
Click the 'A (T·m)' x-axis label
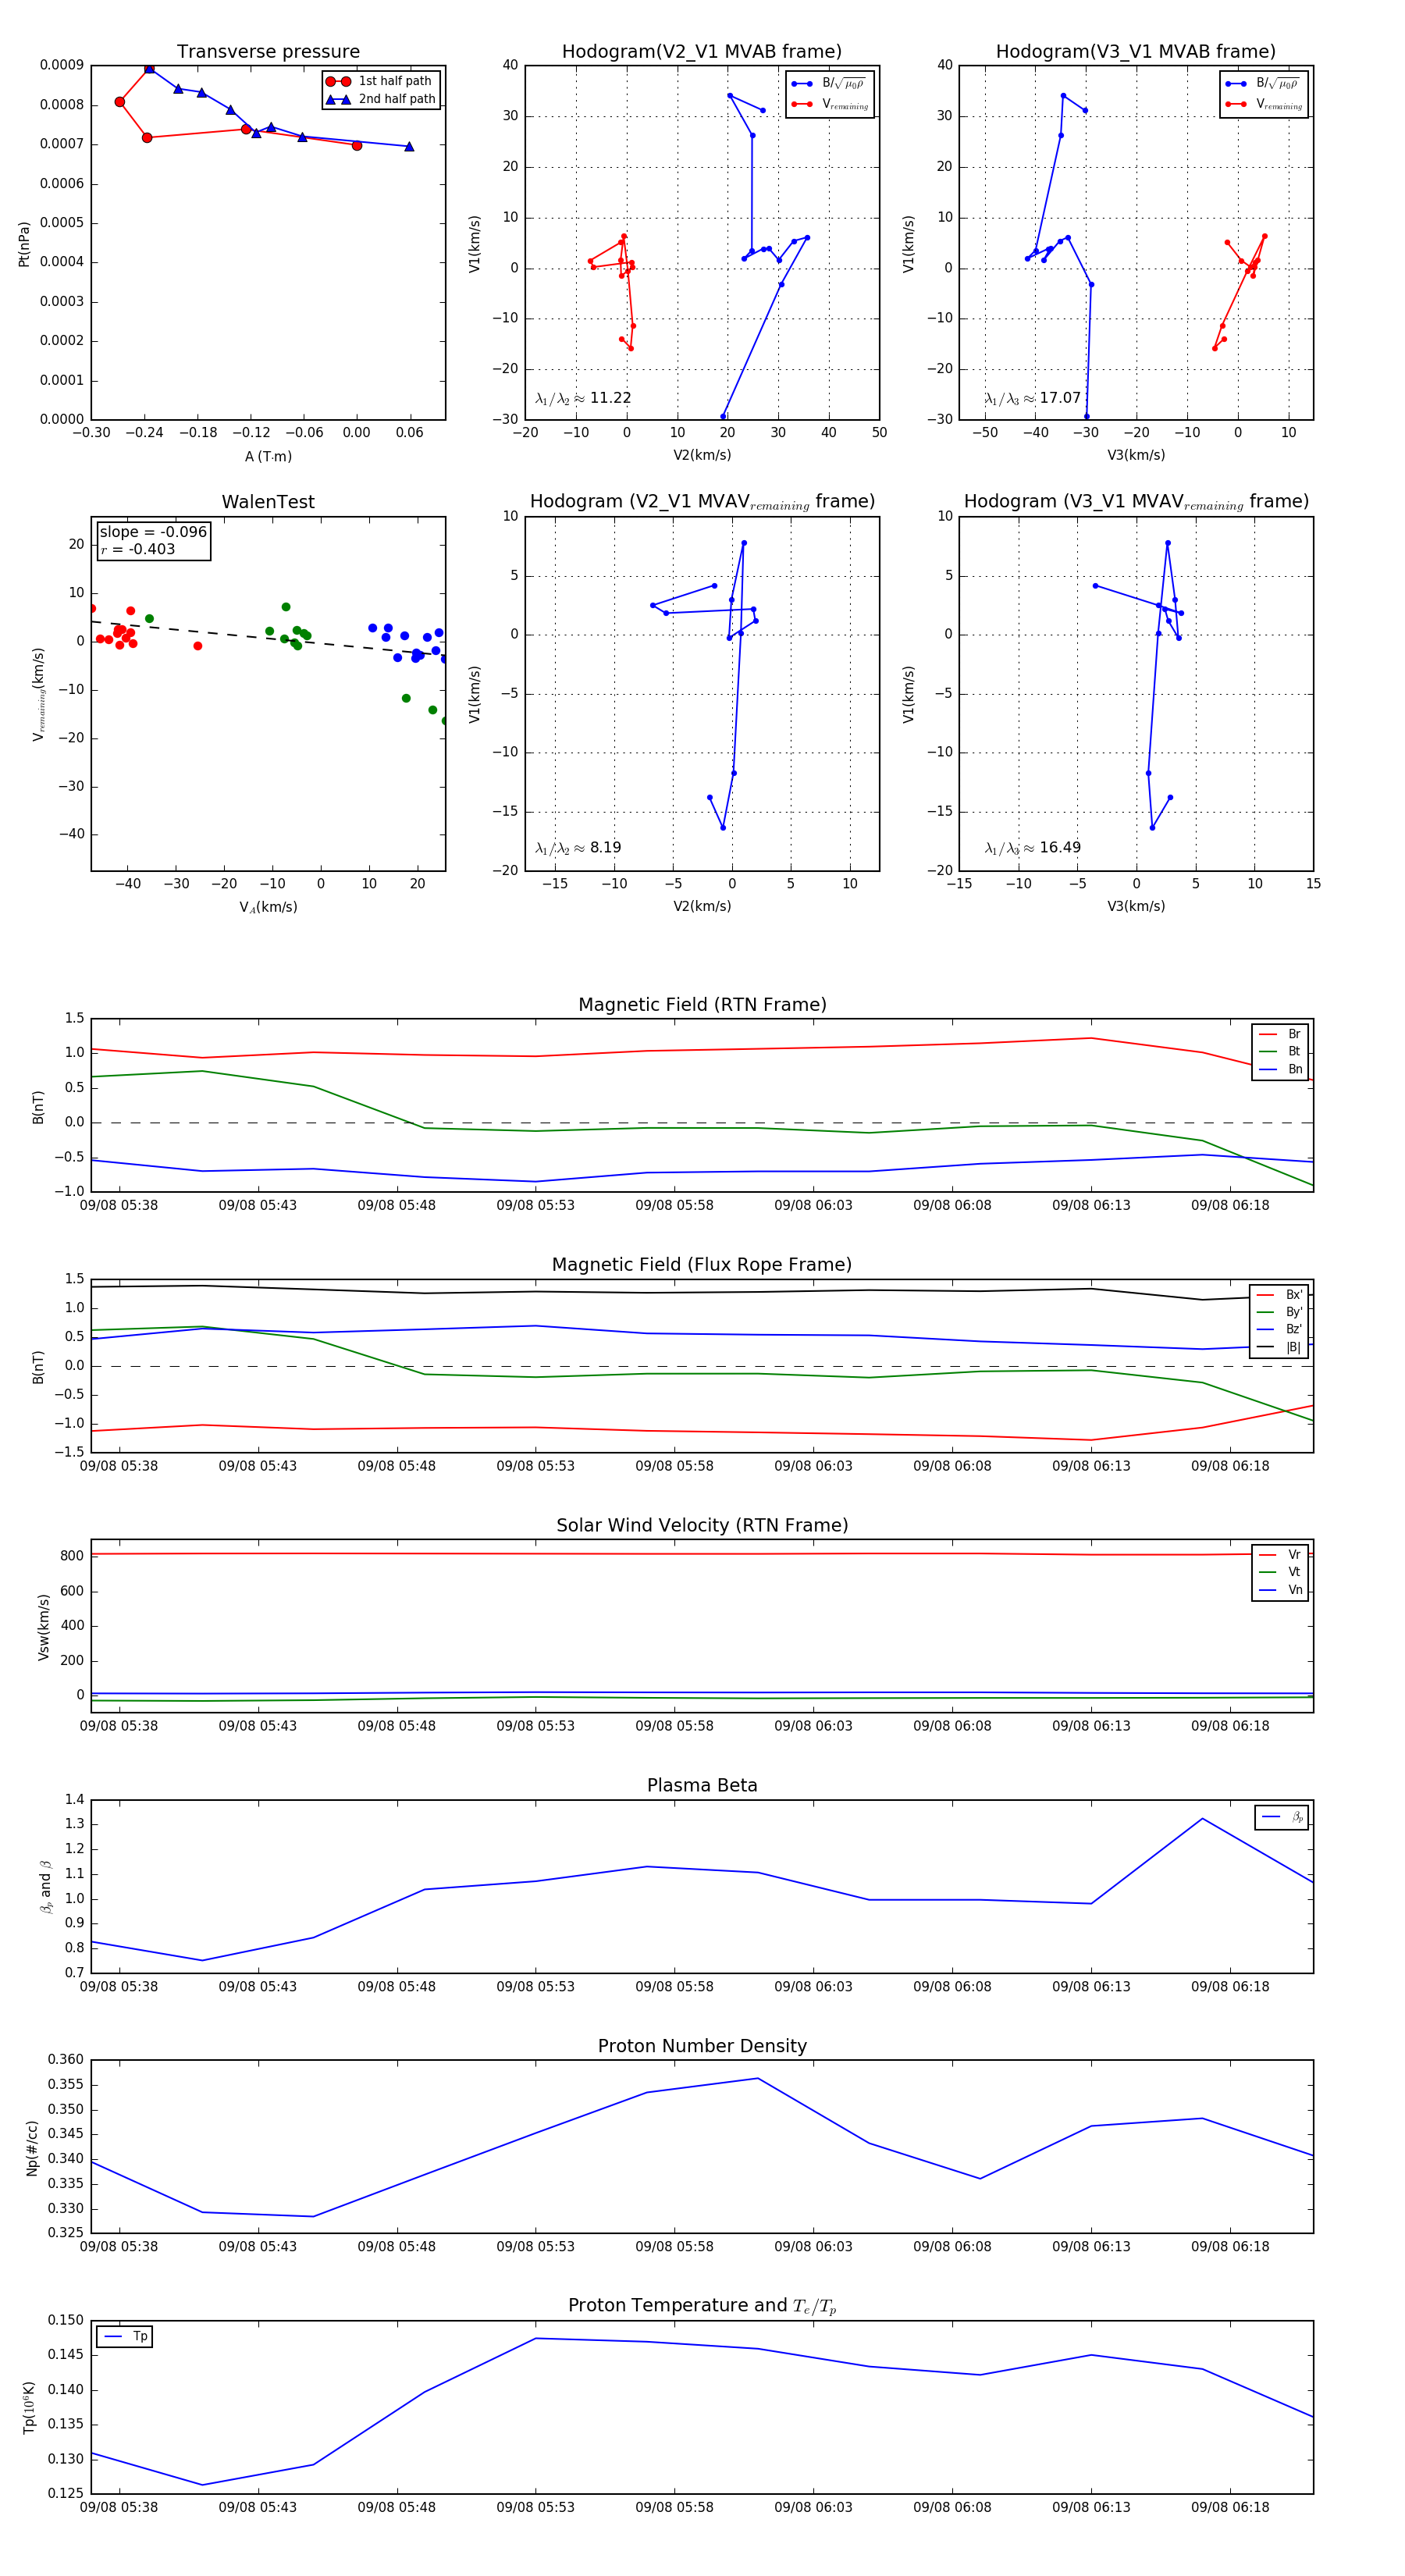point(268,456)
